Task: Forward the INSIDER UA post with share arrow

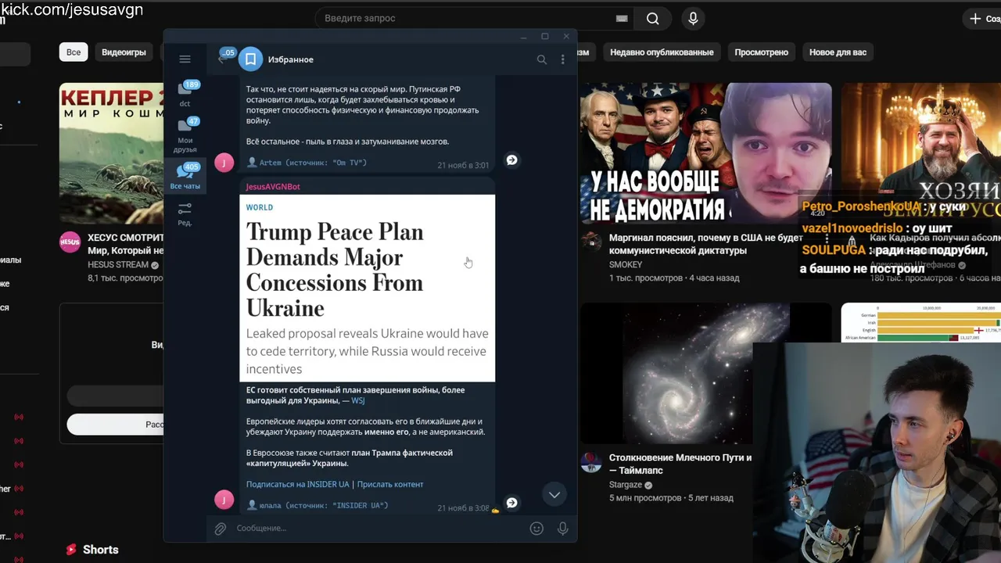Action: [x=511, y=503]
